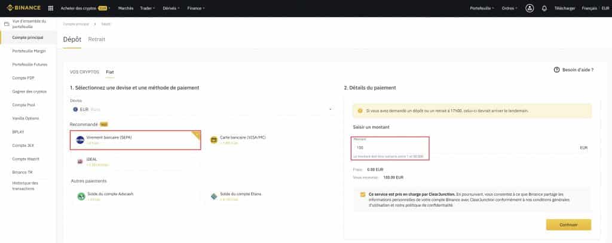This screenshot has width=612, height=243.
Task: Open Compte Pool in sidebar
Action: 23,105
